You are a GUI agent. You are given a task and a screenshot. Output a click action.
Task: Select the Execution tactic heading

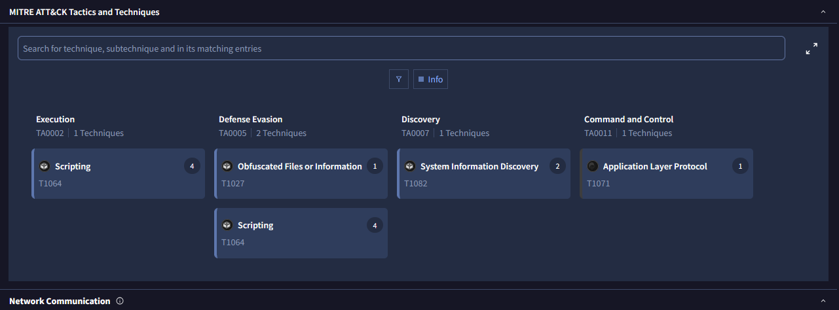pos(56,119)
